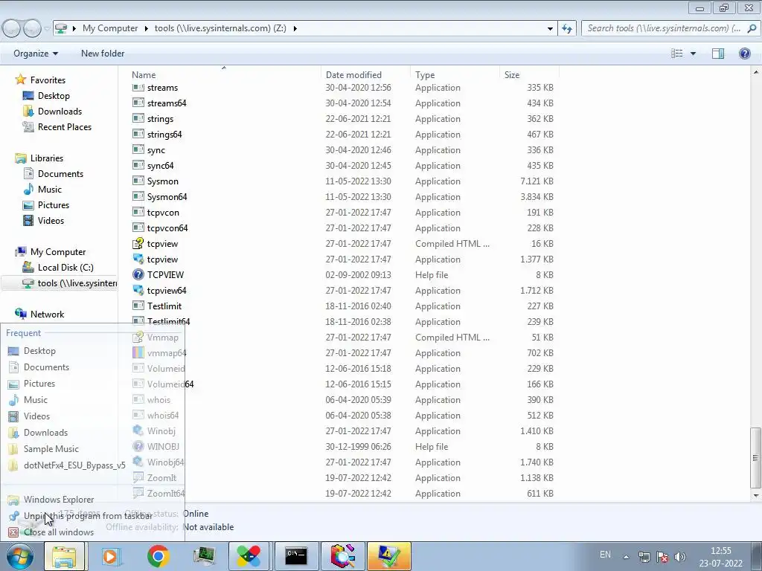Click the Forward navigation button

pyautogui.click(x=32, y=29)
